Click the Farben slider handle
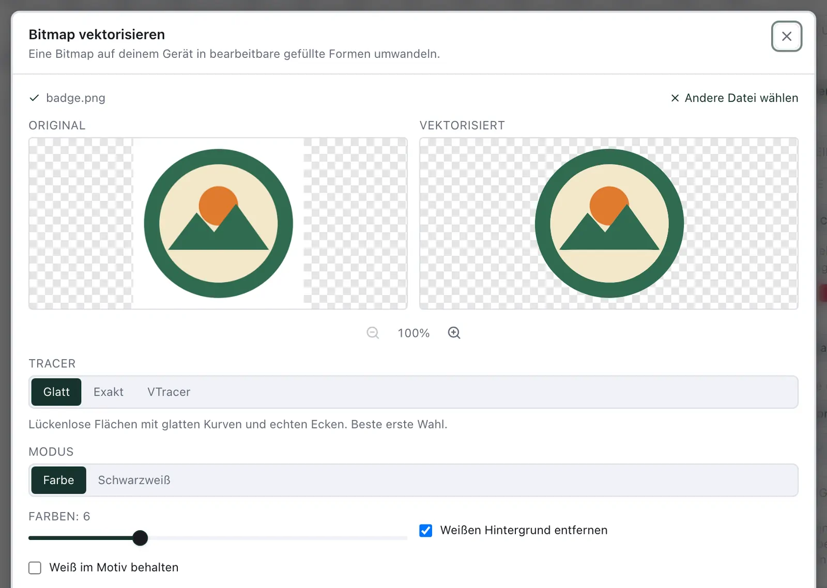Screen dimensions: 827x588 (140, 538)
